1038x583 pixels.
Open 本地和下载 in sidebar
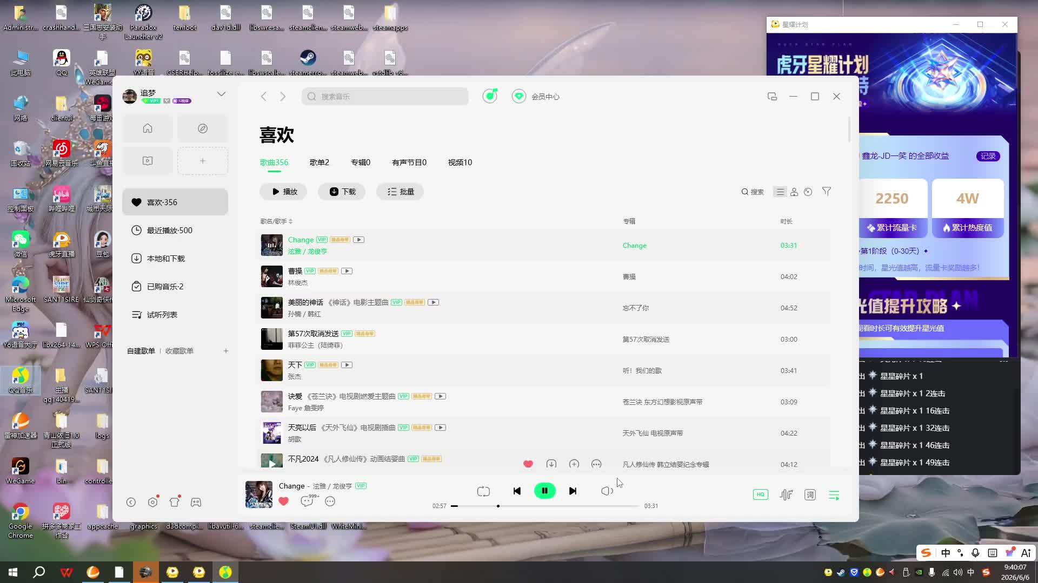click(175, 259)
